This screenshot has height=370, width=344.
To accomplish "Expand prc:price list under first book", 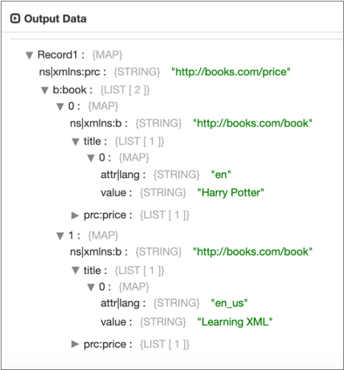I will (75, 215).
